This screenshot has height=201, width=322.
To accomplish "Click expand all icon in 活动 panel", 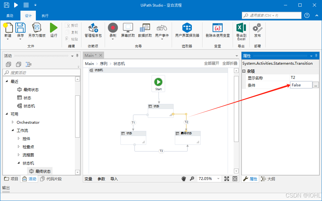I will (x=8, y=64).
